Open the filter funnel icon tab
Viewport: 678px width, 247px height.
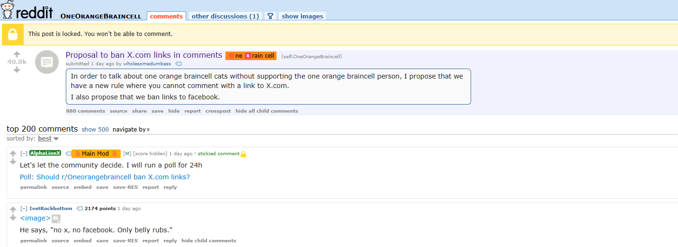270,16
